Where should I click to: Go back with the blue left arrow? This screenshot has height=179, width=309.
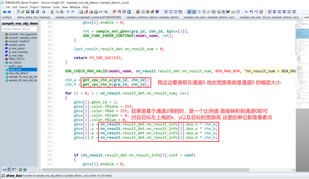[x=4, y=12]
